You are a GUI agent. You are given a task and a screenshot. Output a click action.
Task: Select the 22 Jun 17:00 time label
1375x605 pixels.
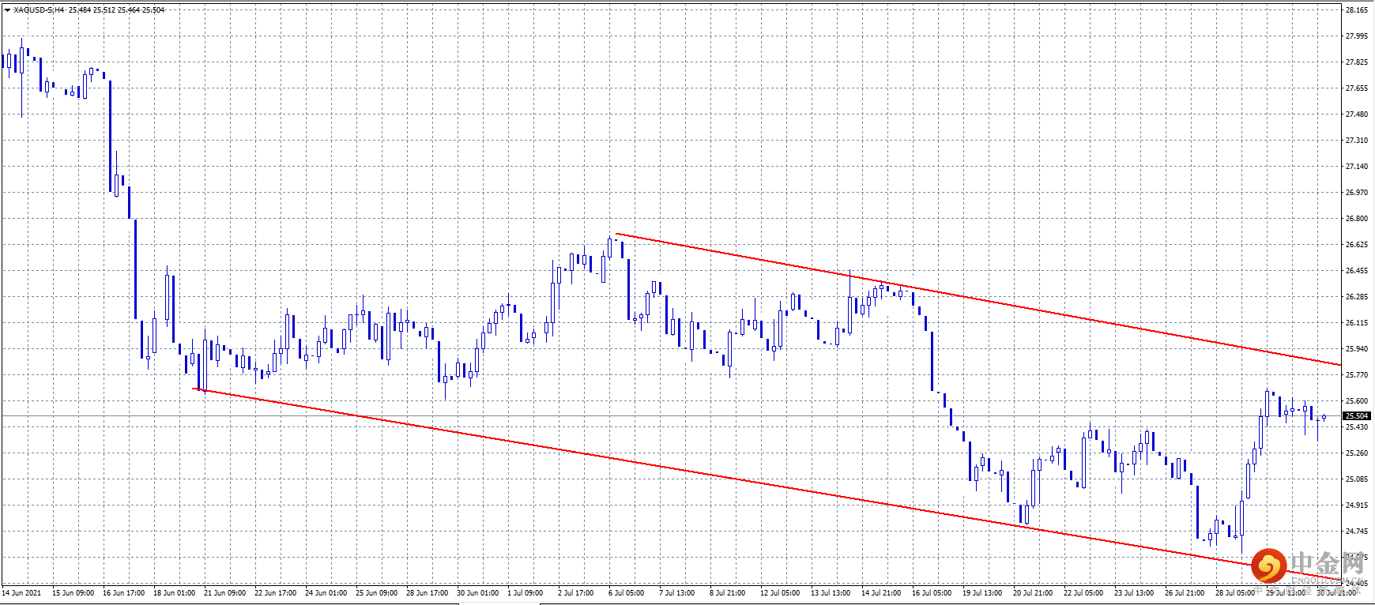tap(275, 593)
